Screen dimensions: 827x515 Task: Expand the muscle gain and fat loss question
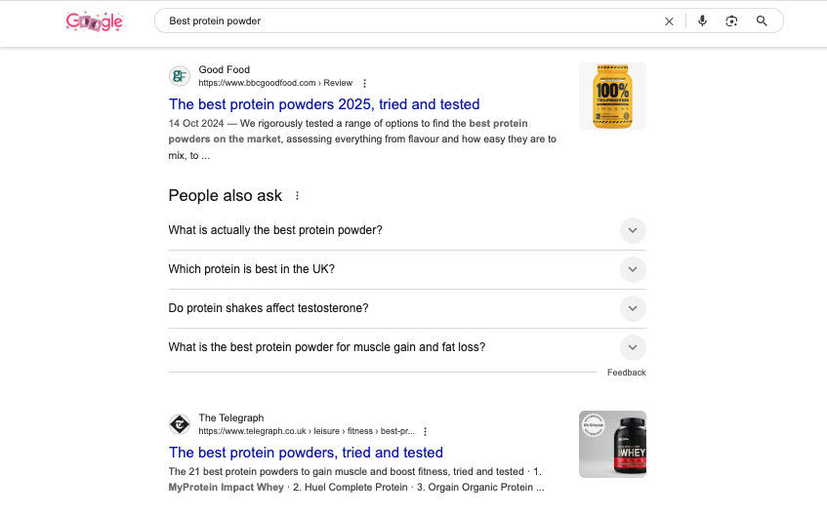pos(633,347)
